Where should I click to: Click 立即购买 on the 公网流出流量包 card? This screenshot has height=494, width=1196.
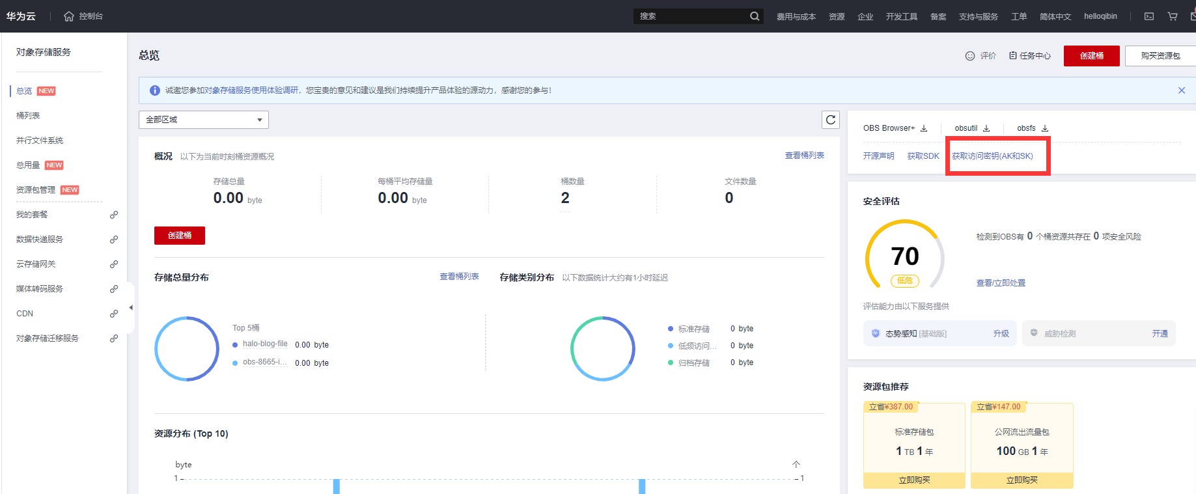click(x=1022, y=480)
